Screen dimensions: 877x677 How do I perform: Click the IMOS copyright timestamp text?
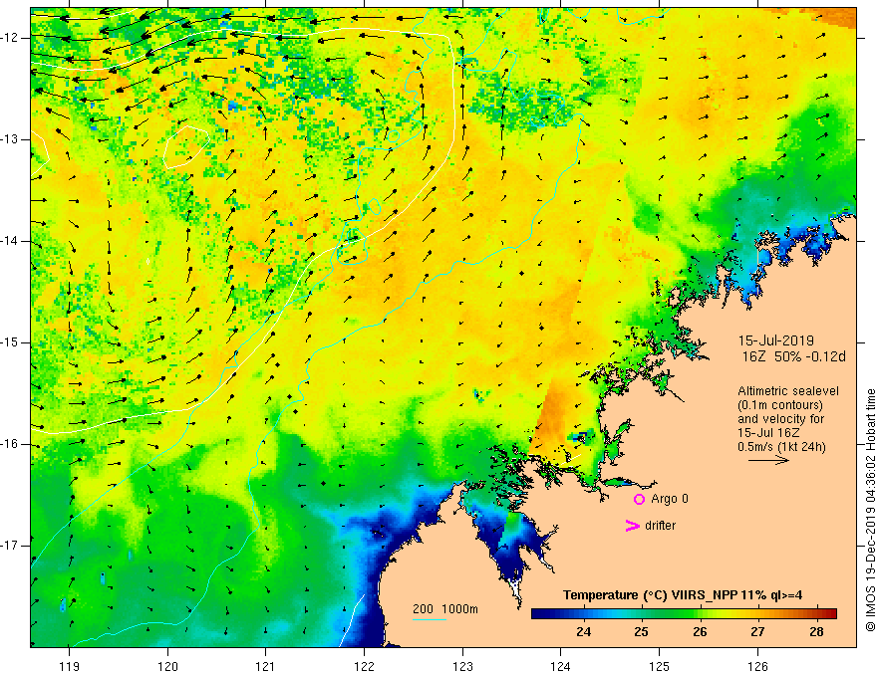pyautogui.click(x=870, y=511)
